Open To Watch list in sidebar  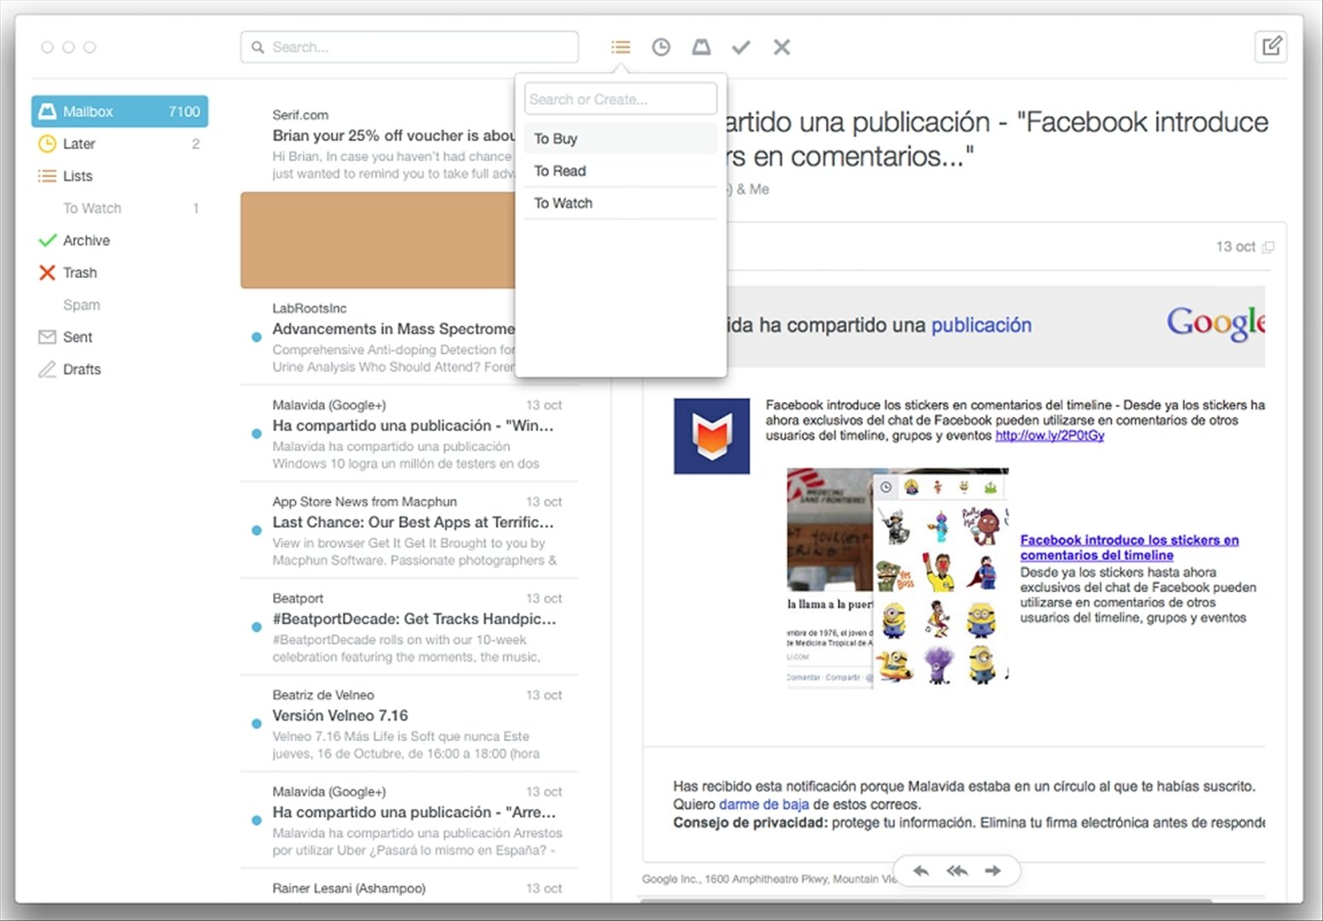pos(119,208)
